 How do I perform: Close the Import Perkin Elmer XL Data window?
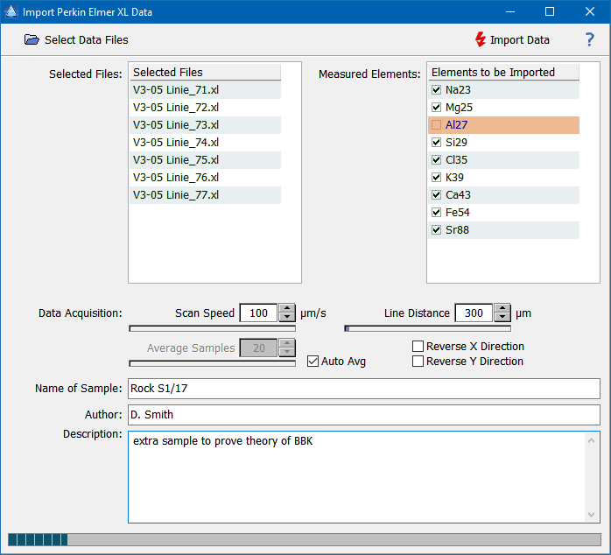[x=590, y=11]
